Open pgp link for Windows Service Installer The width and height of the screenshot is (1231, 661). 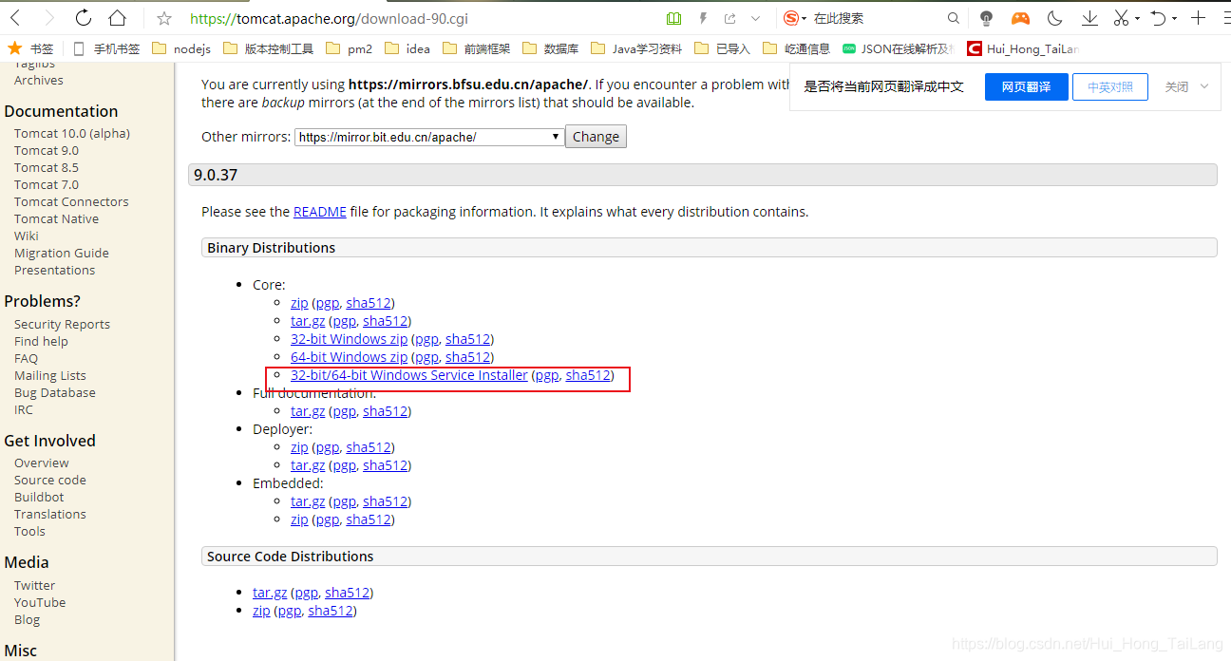point(547,375)
